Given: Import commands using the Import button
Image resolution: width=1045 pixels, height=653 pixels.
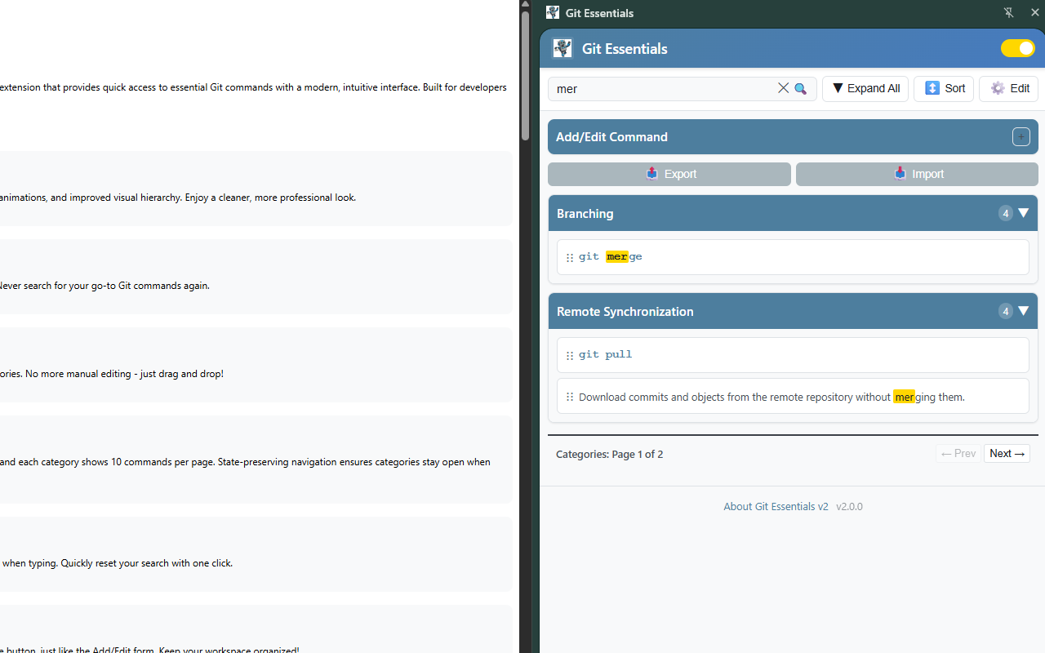Looking at the screenshot, I should click(x=918, y=174).
